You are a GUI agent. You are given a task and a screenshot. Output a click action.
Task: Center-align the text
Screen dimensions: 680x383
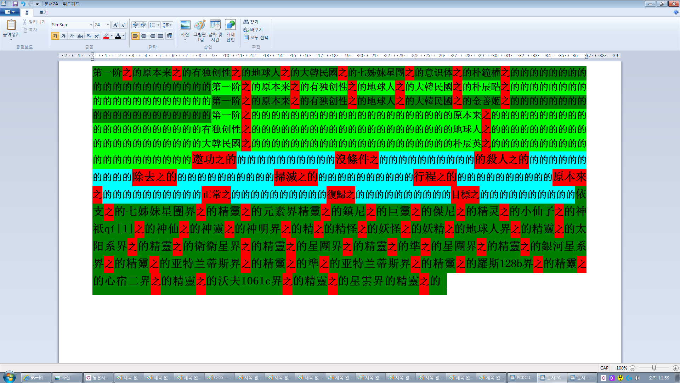(x=144, y=36)
